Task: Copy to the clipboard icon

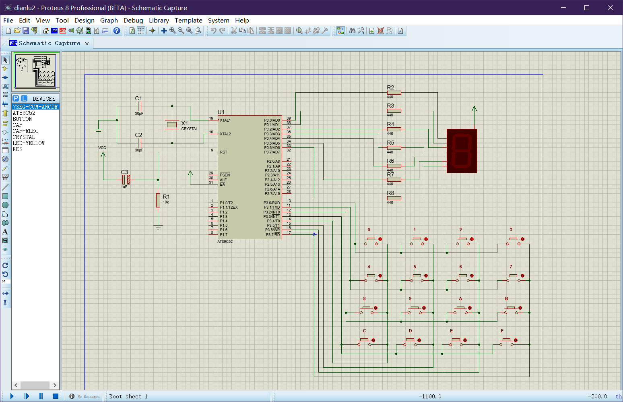Action: pos(242,31)
